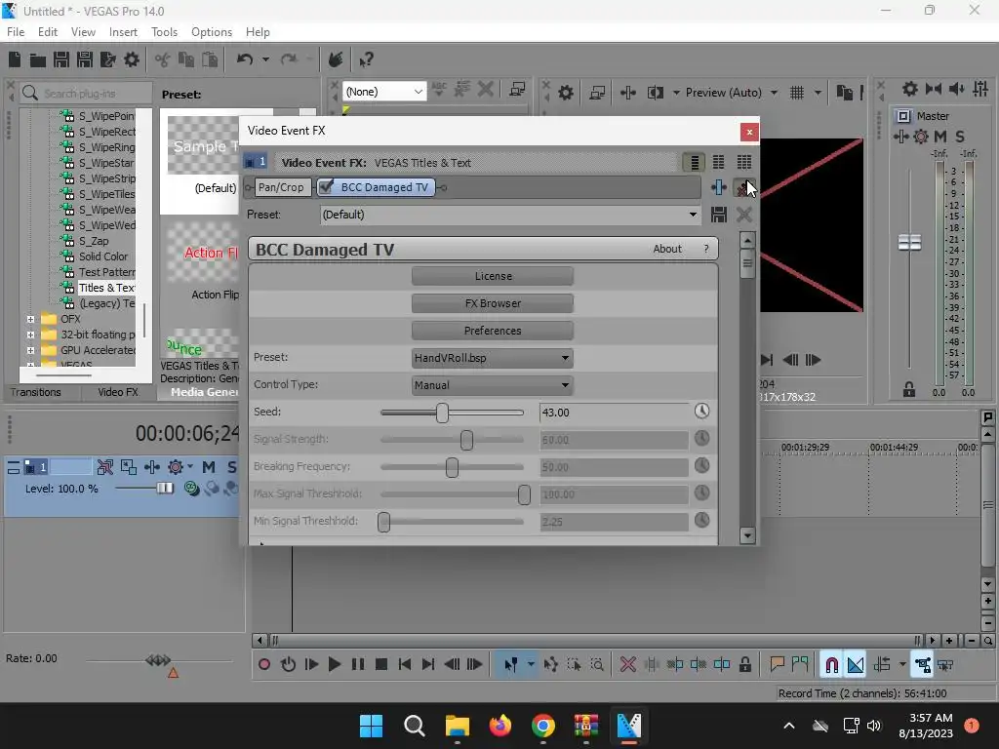Click the track Level slider
Screen dimensions: 999x749
(x=165, y=488)
